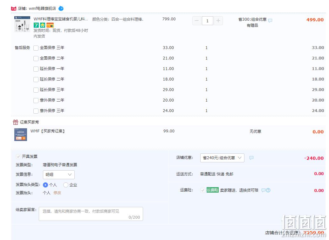Click the 买家秀征集 item thumbnail

[21, 135]
